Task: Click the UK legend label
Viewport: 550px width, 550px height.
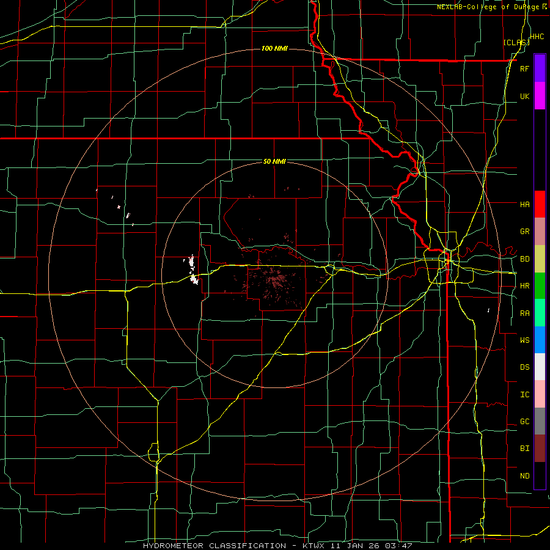Action: 524,97
